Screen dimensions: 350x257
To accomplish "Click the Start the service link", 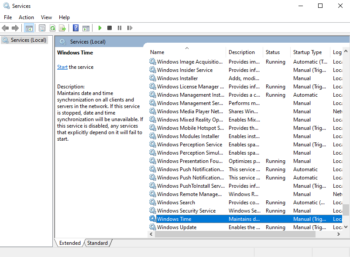I will tap(62, 67).
